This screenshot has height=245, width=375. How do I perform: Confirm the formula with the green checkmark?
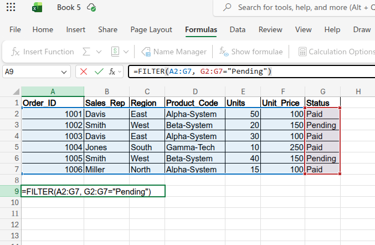(99, 72)
